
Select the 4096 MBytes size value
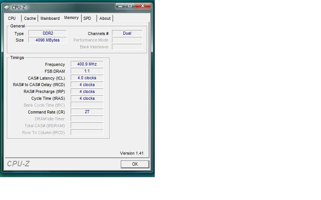coord(47,40)
